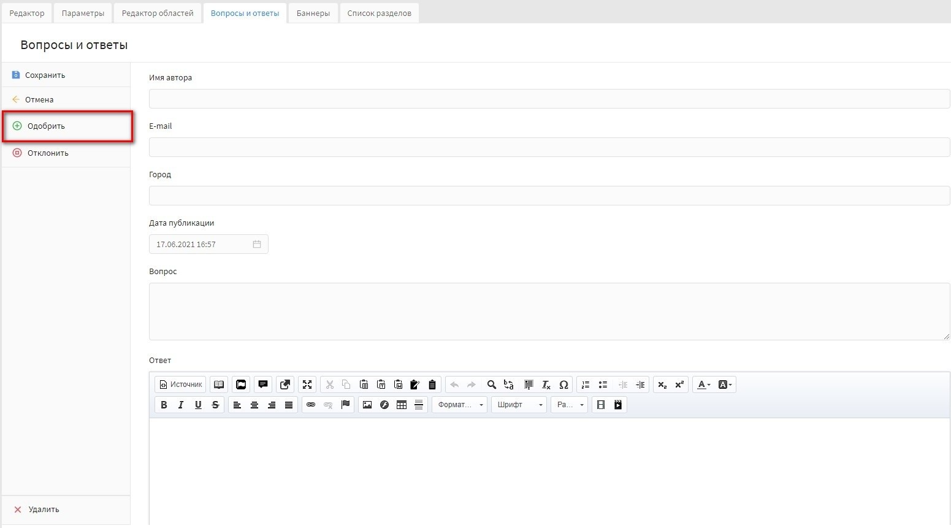This screenshot has height=528, width=951.
Task: Switch to the Баннеры tab
Action: tap(313, 13)
